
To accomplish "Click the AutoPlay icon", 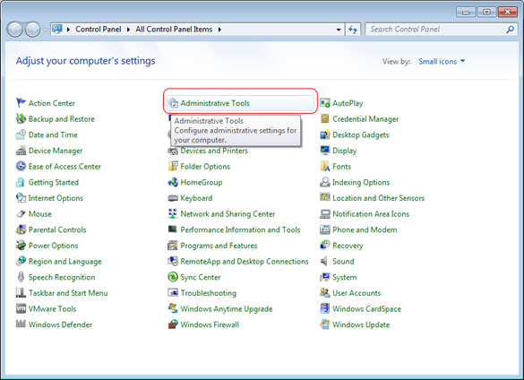I will point(325,103).
